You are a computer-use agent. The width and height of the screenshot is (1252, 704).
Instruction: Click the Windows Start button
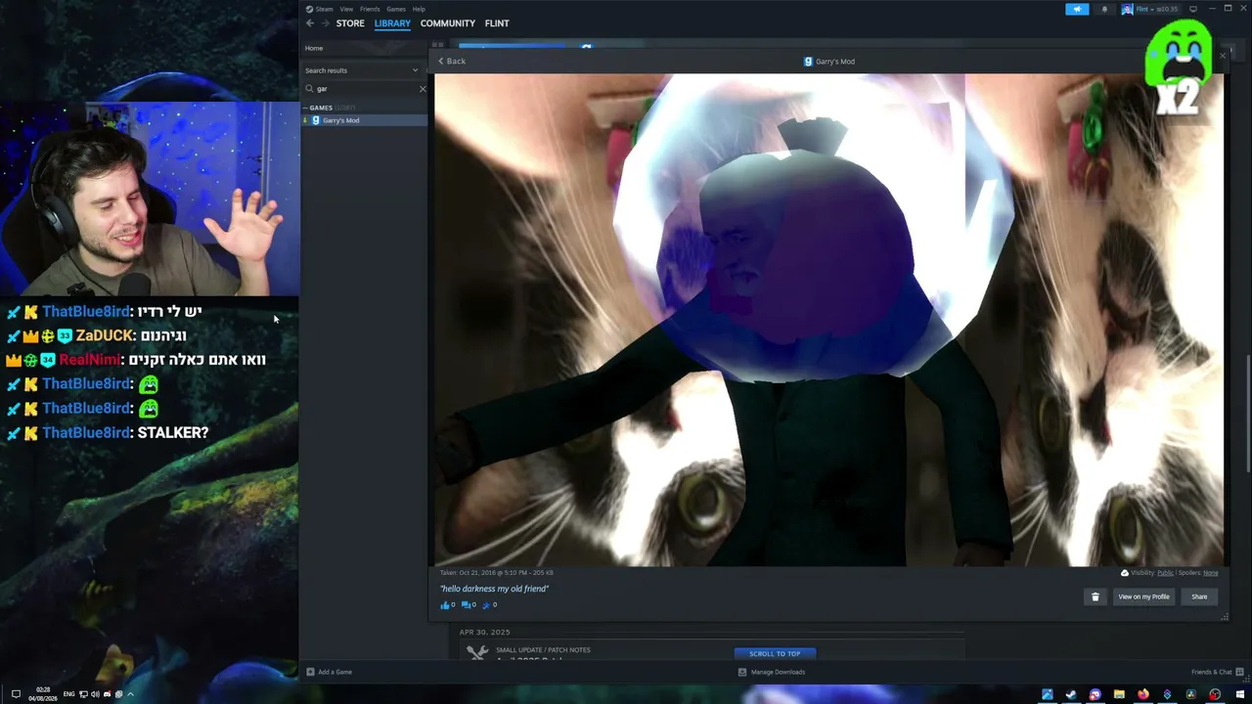coord(1238,695)
